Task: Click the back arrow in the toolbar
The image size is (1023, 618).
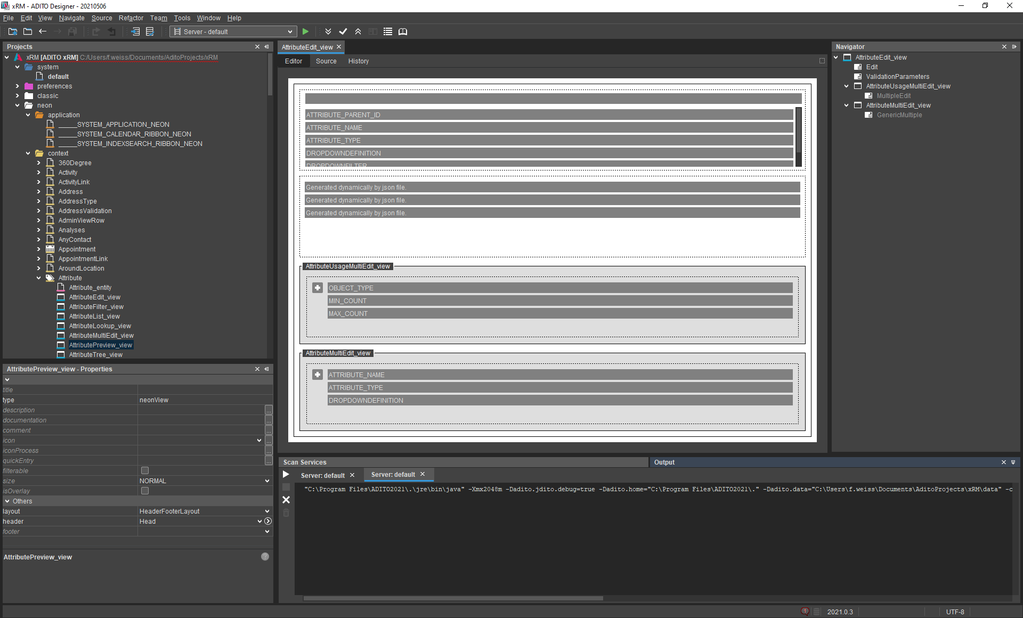Action: pos(43,32)
